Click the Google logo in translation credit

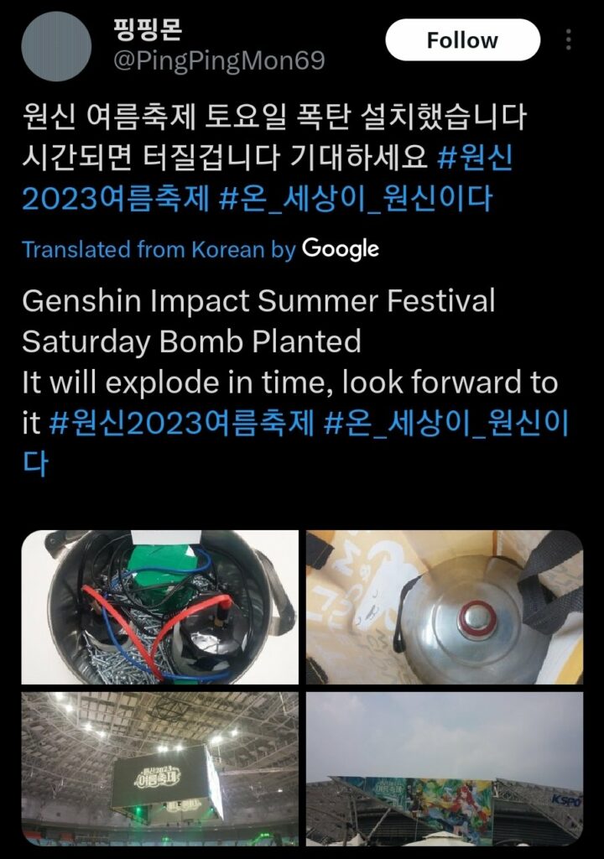[x=341, y=249]
